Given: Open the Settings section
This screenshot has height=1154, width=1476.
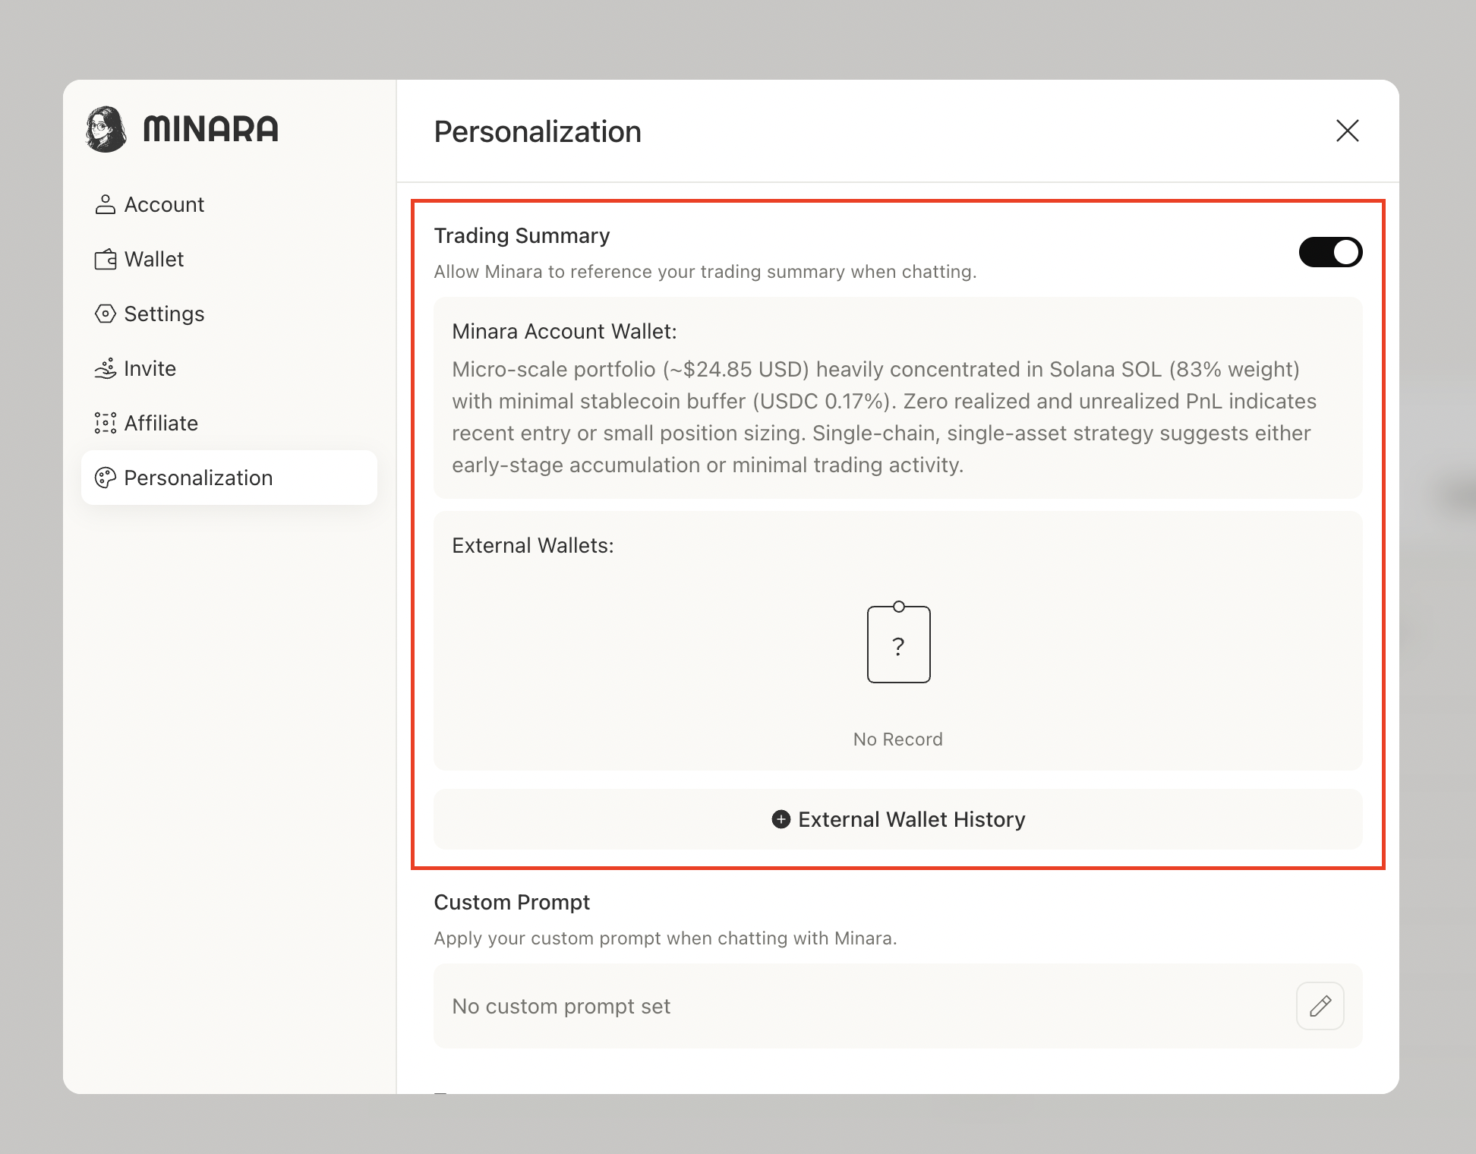Looking at the screenshot, I should [x=164, y=314].
